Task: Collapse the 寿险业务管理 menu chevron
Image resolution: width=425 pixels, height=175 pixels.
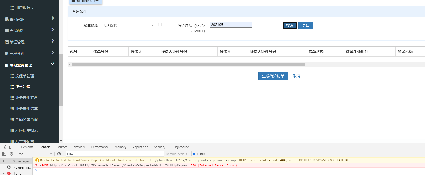Action: tap(53, 64)
